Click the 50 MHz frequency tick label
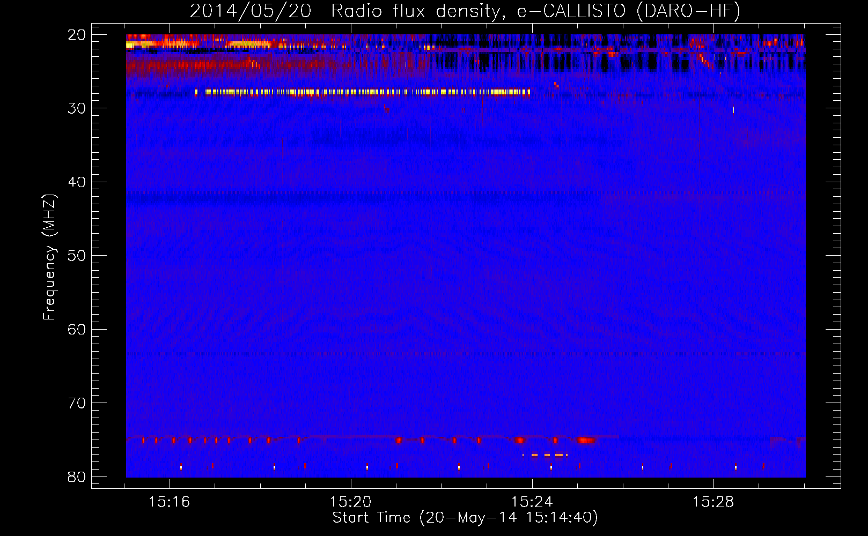The height and width of the screenshot is (536, 868). coord(77,256)
